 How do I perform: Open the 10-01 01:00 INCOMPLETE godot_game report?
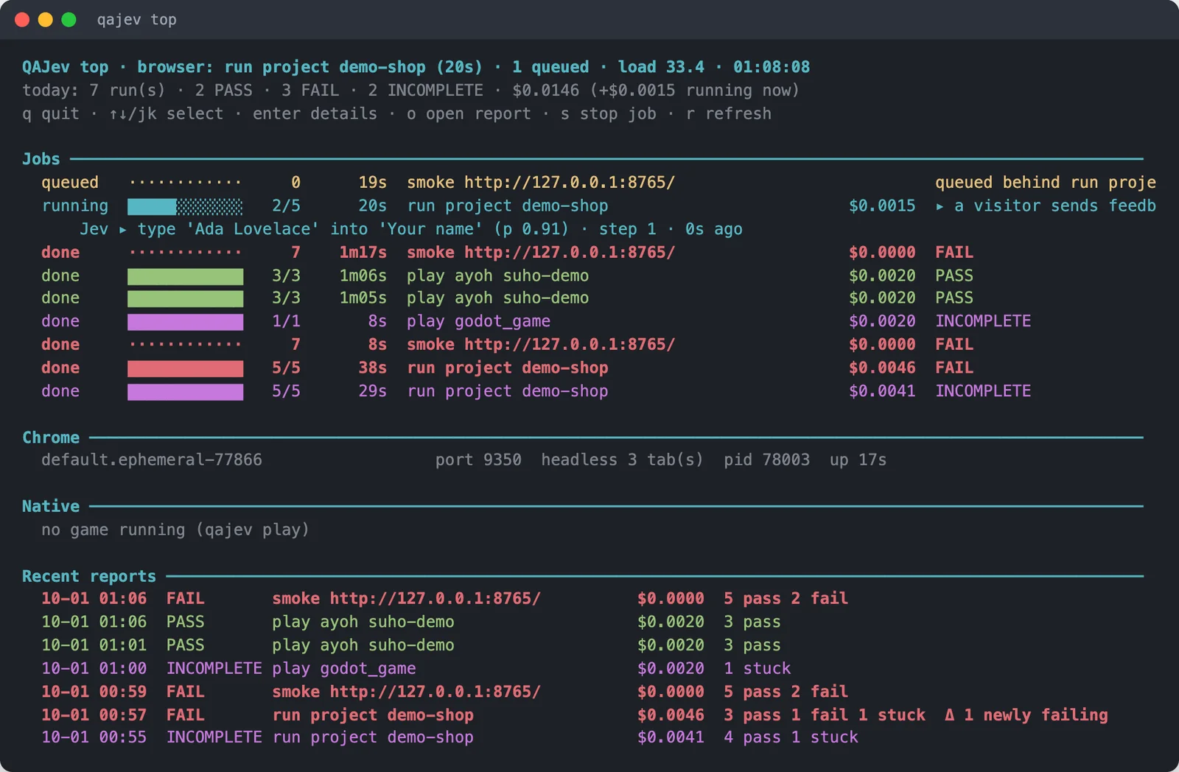(x=416, y=668)
